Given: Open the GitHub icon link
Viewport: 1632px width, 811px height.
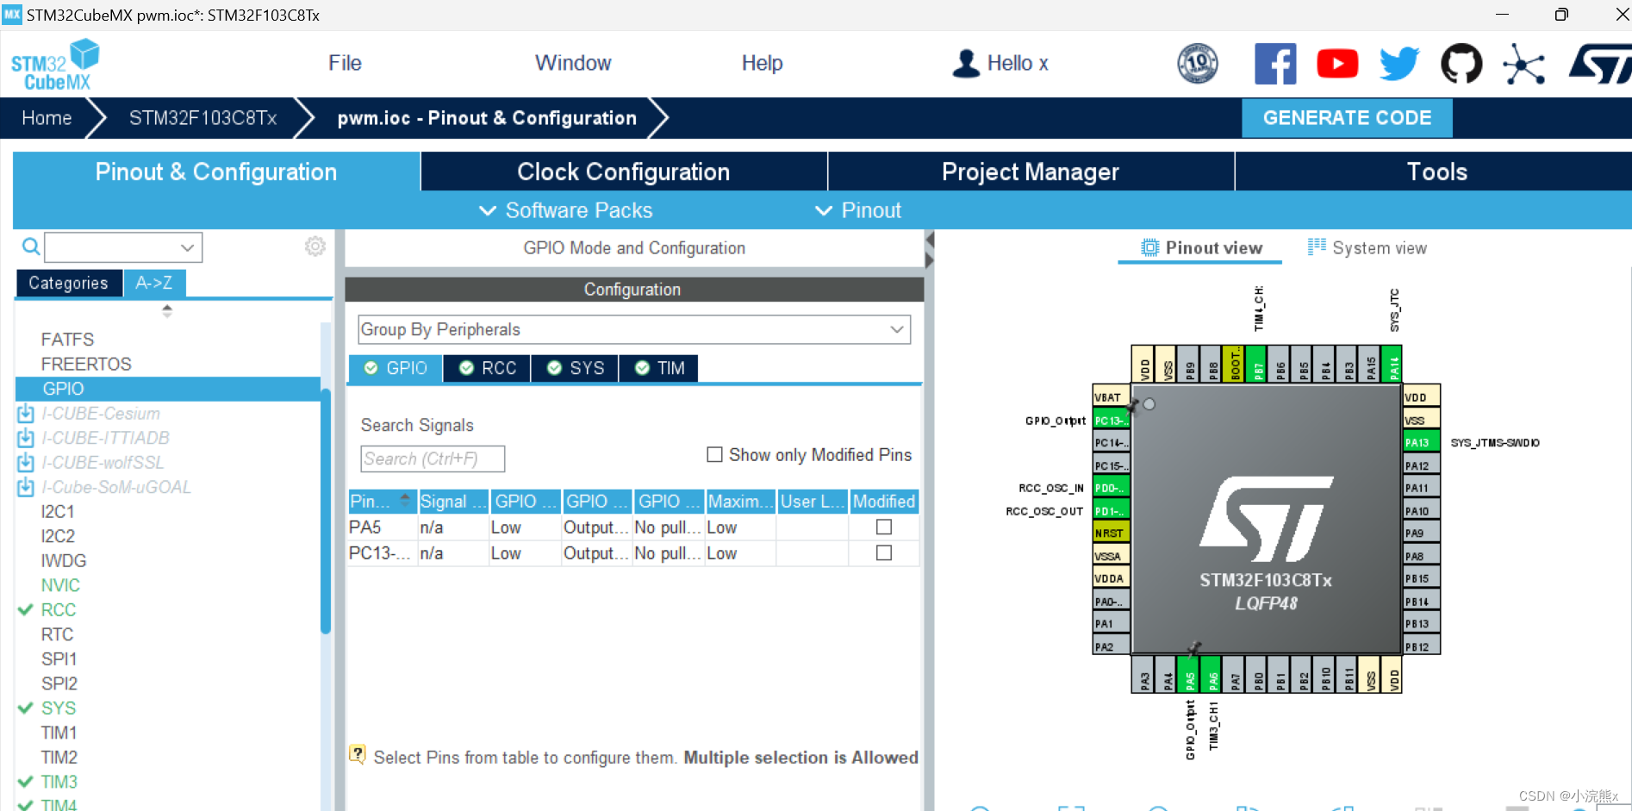Looking at the screenshot, I should [1461, 64].
